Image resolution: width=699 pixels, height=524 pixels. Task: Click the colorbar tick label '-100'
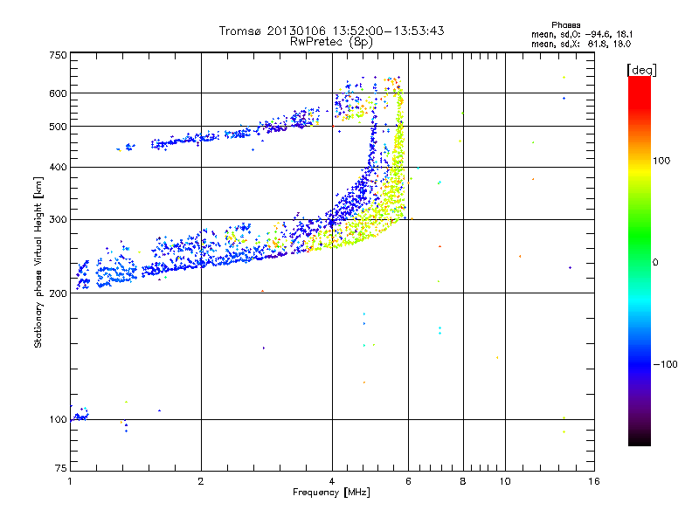[x=665, y=364]
